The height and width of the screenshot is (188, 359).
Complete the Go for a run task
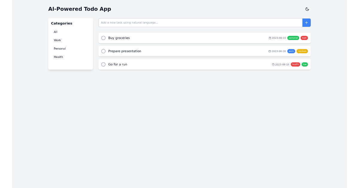point(104,64)
